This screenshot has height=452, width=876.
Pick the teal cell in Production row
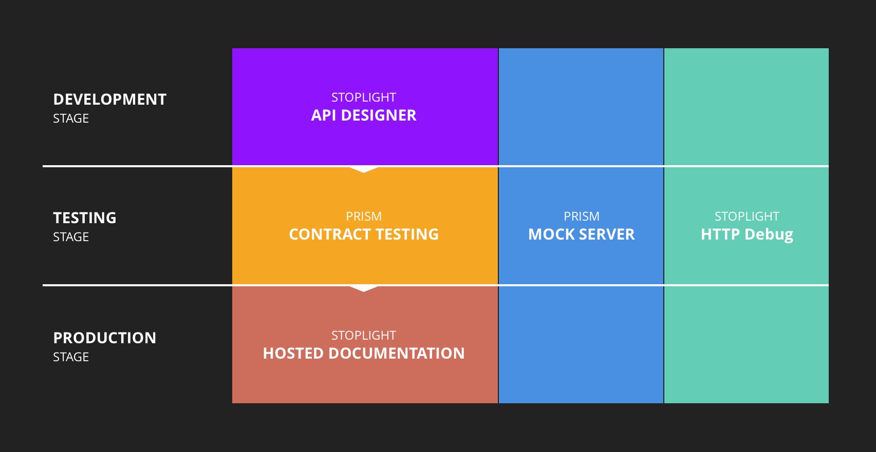[x=747, y=344]
